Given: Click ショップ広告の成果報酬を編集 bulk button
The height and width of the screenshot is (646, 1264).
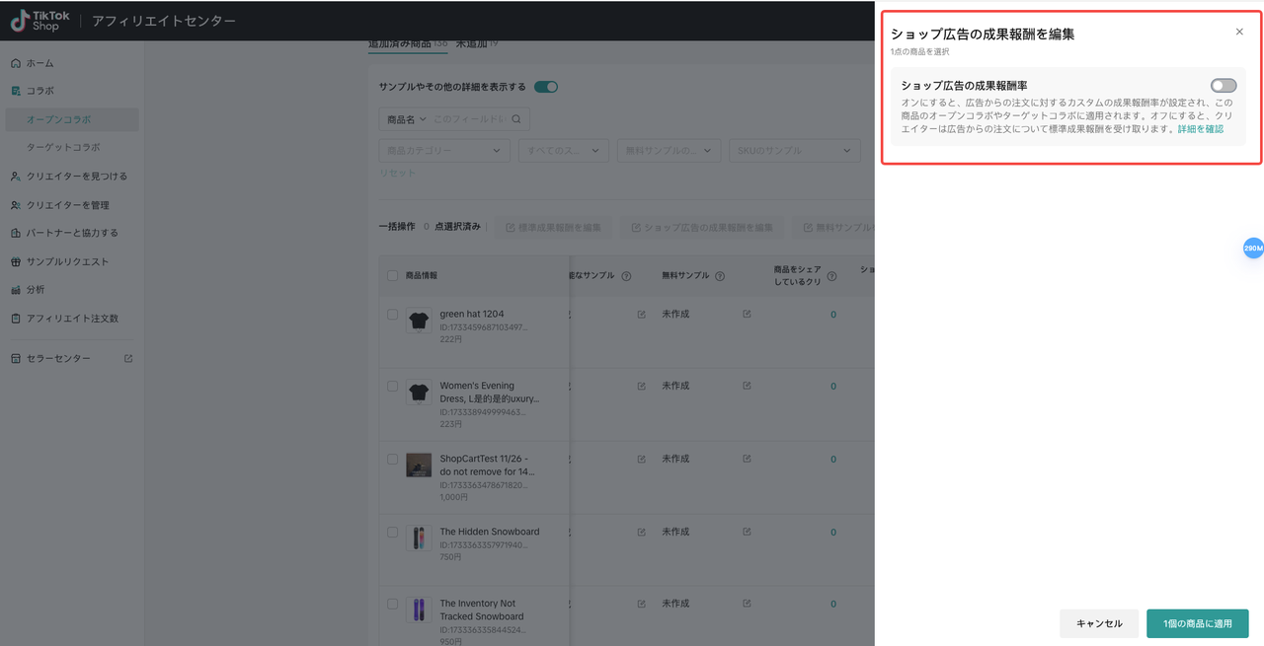Looking at the screenshot, I should point(702,228).
